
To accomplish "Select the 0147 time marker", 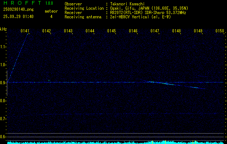I will (155, 31).
